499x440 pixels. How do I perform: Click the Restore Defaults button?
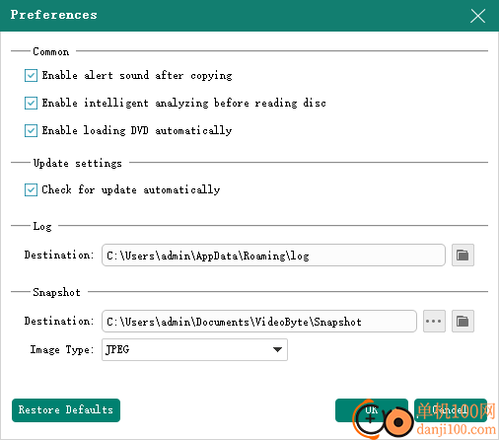[x=66, y=410]
